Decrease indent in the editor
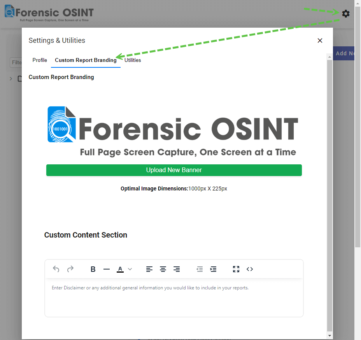Screen dimensions: 361x340 200,269
